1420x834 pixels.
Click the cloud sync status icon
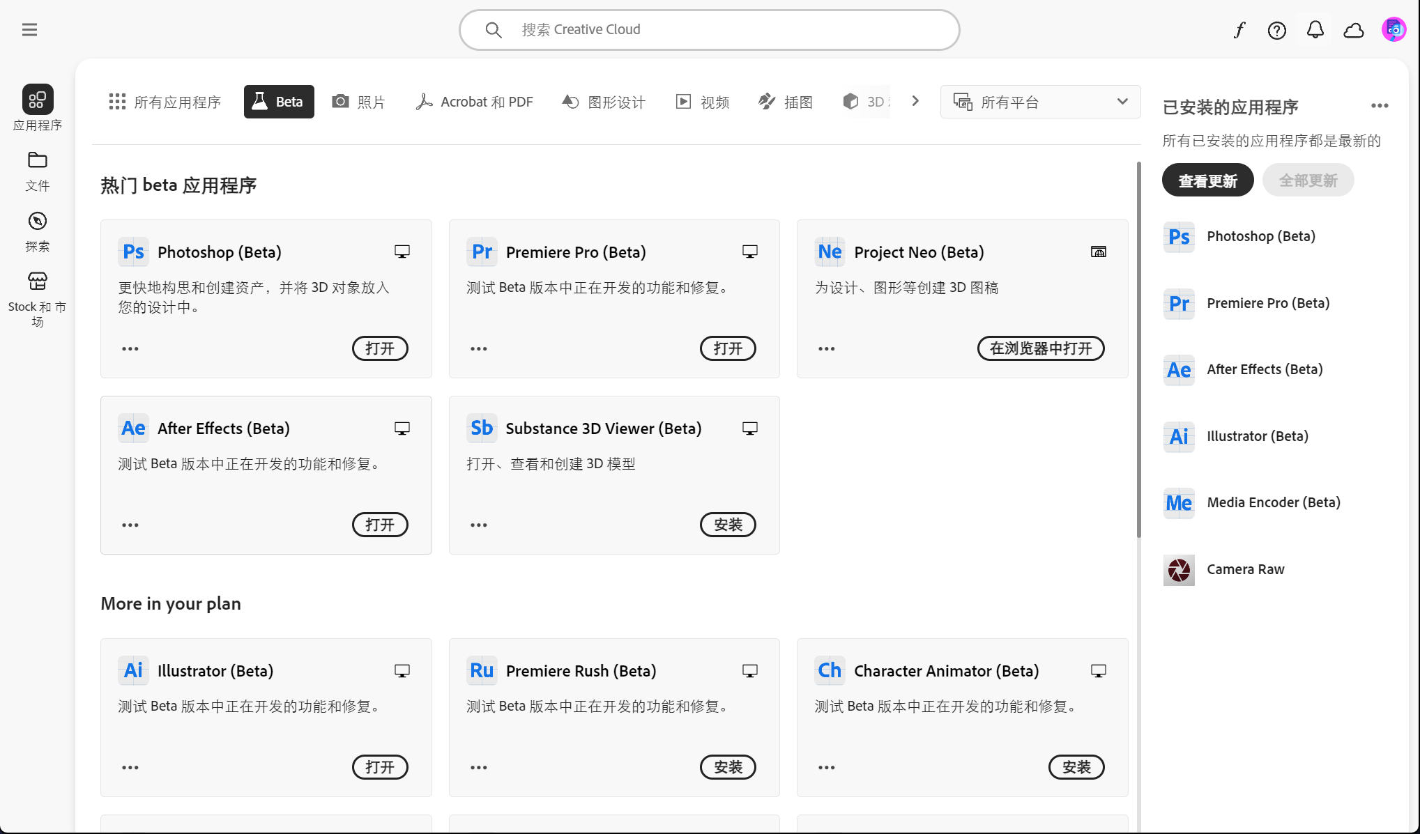(x=1353, y=30)
